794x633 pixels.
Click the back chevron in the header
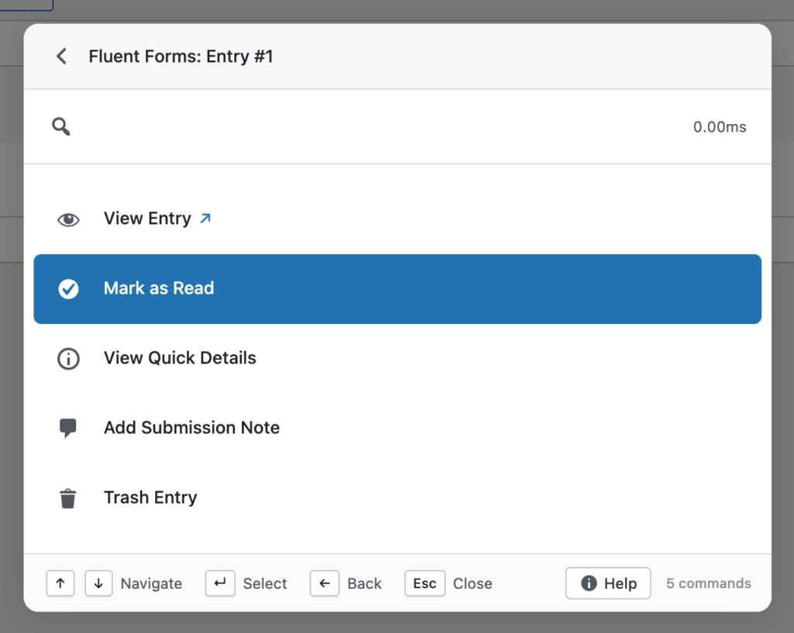[61, 57]
